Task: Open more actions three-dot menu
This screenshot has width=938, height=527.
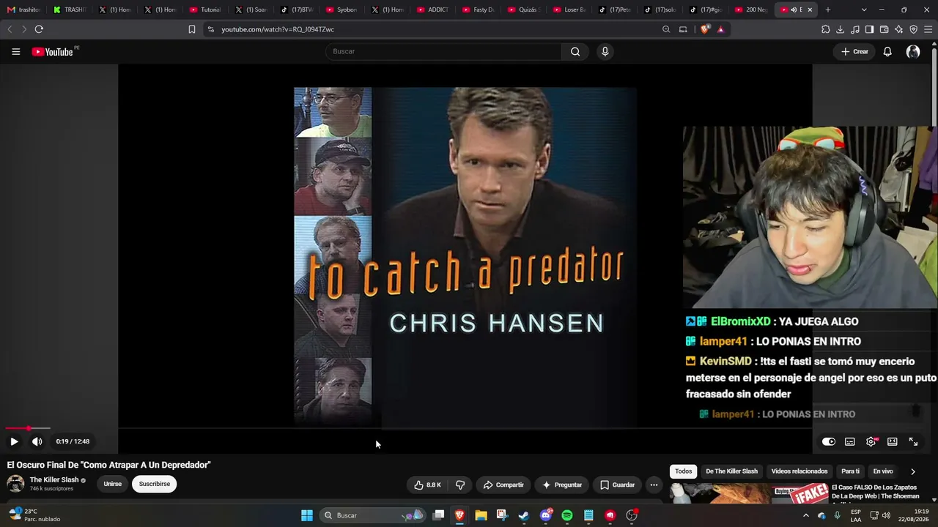Action: pyautogui.click(x=654, y=485)
